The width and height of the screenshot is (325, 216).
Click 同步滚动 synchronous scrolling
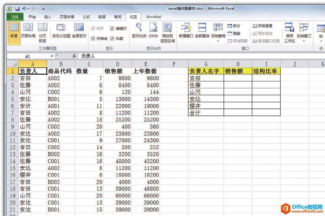(x=262, y=33)
